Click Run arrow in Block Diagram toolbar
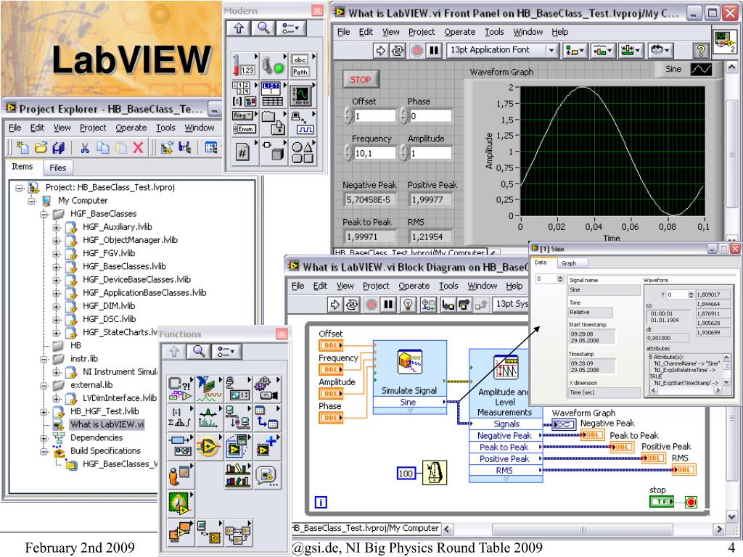Image resolution: width=743 pixels, height=557 pixels. pos(334,304)
